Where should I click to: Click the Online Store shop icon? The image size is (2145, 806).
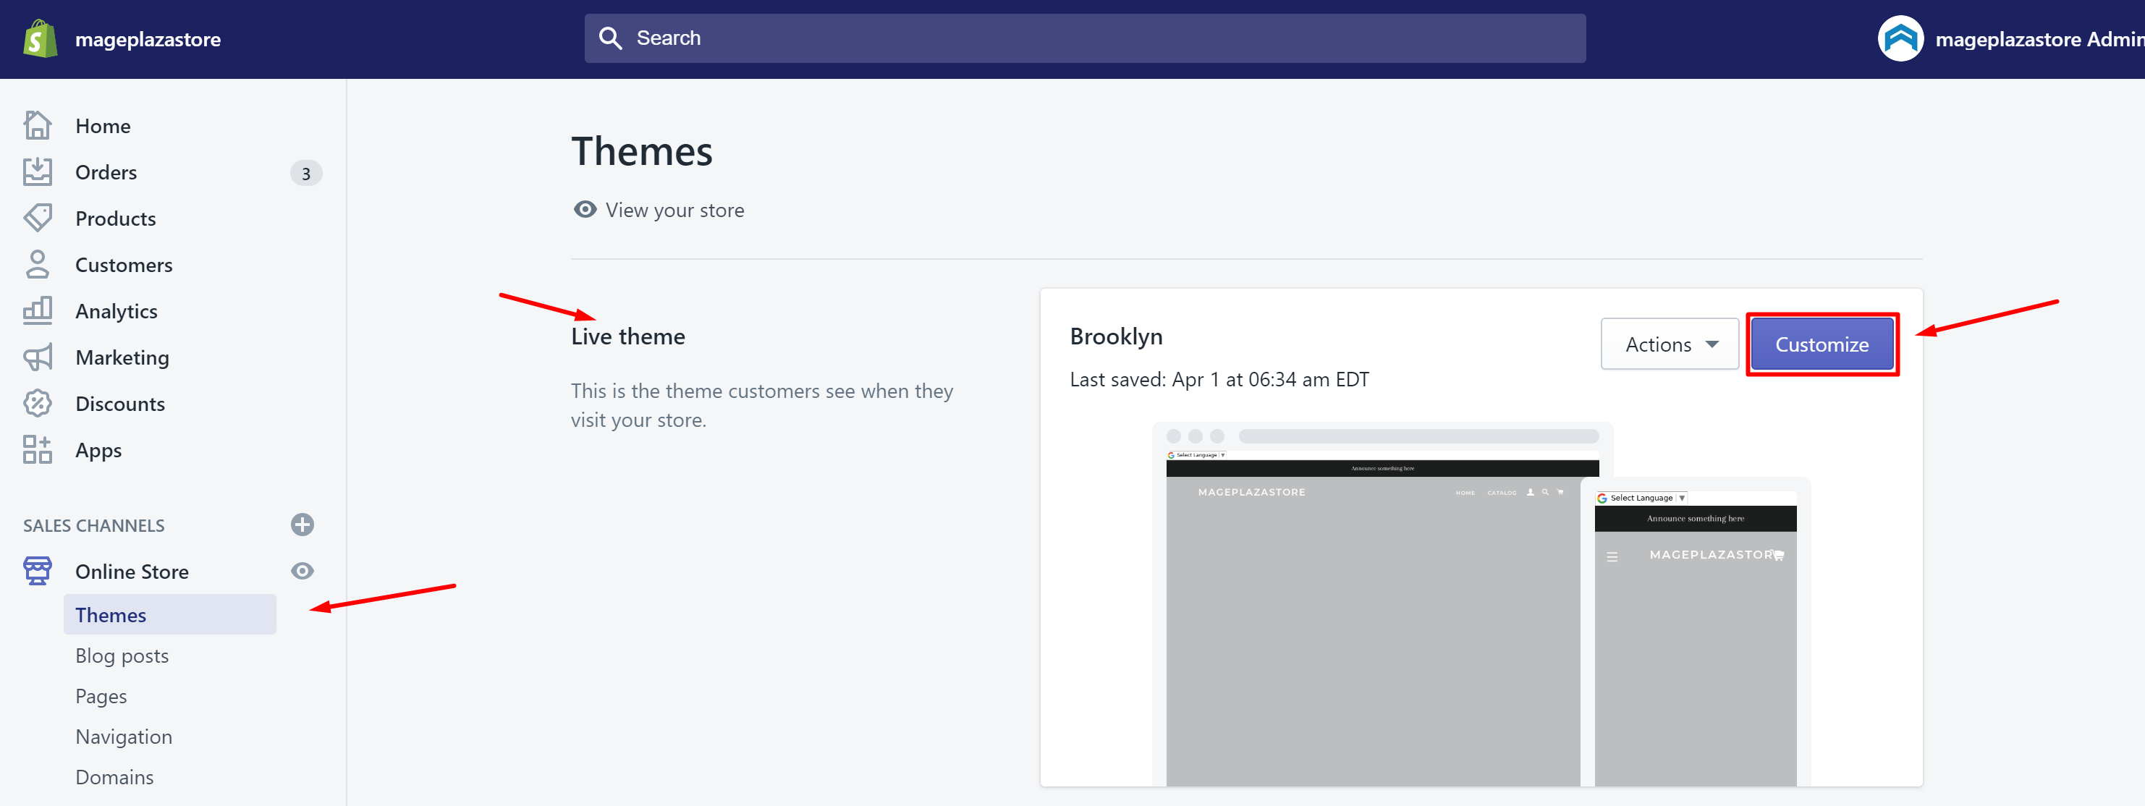click(38, 571)
